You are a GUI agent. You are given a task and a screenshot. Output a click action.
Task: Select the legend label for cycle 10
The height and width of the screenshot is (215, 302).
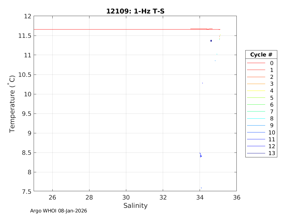tap(272, 132)
